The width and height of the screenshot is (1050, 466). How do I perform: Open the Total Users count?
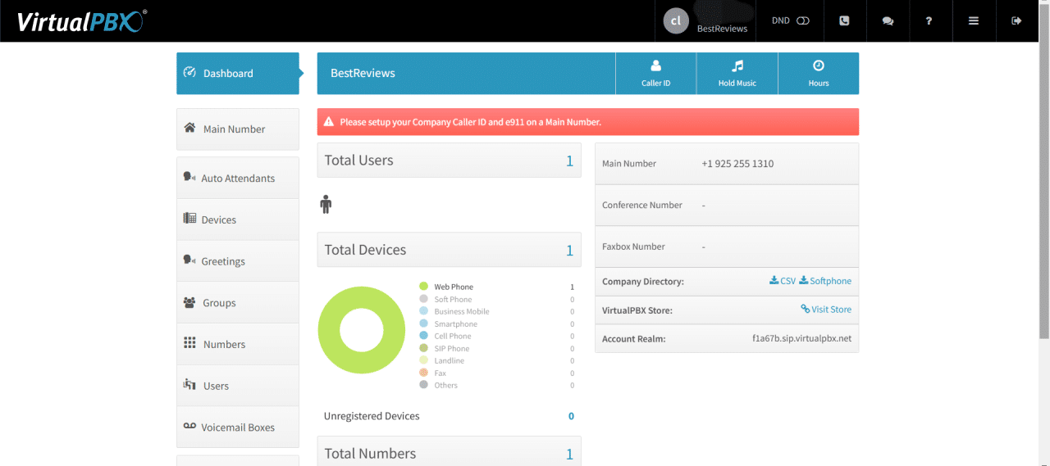[569, 161]
